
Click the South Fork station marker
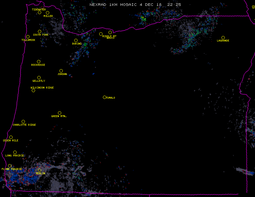(x=39, y=32)
